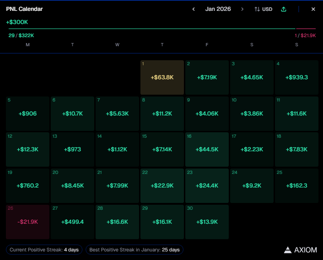Screen dimensions: 323x260
Task: Select January 3 cell with +$4.65K
Action: coord(252,77)
